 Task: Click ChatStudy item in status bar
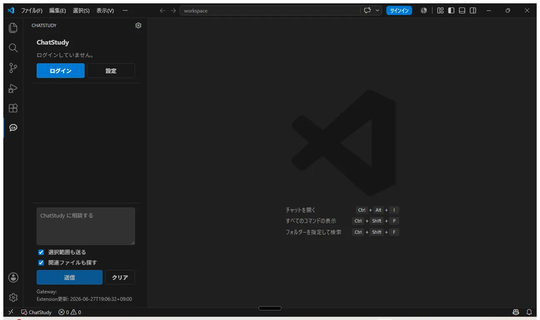point(36,312)
